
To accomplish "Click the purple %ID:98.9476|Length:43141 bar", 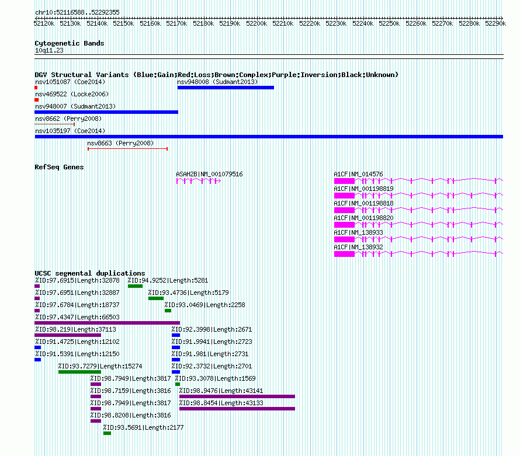I will point(237,396).
